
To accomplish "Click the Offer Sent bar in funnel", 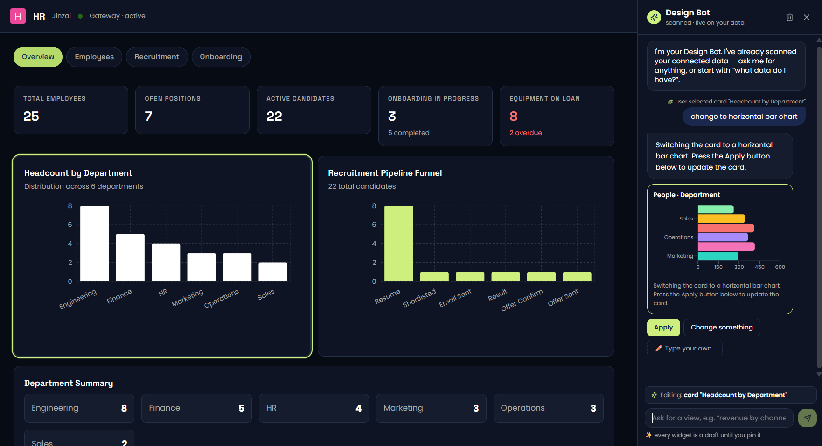I will 577,277.
